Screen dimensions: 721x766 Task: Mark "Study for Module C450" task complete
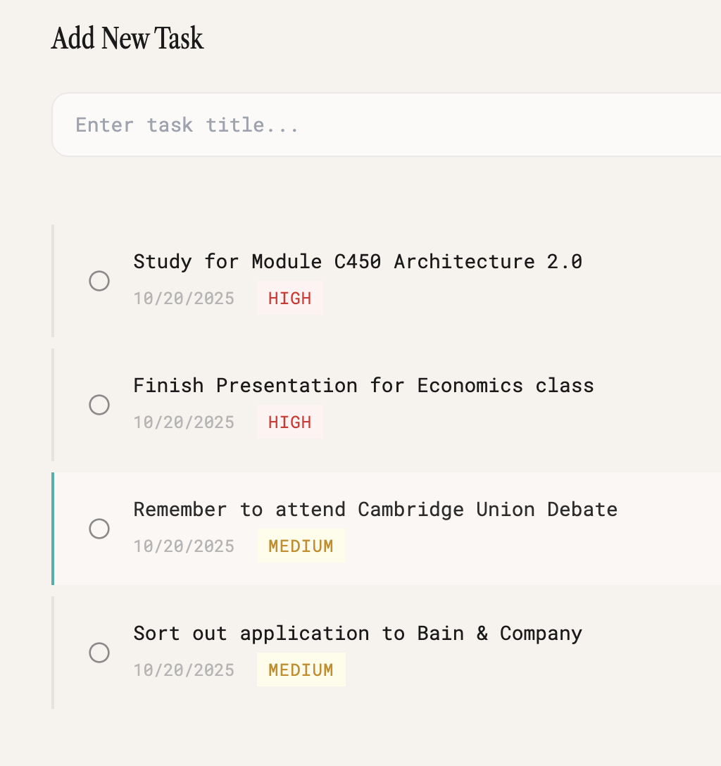(99, 281)
